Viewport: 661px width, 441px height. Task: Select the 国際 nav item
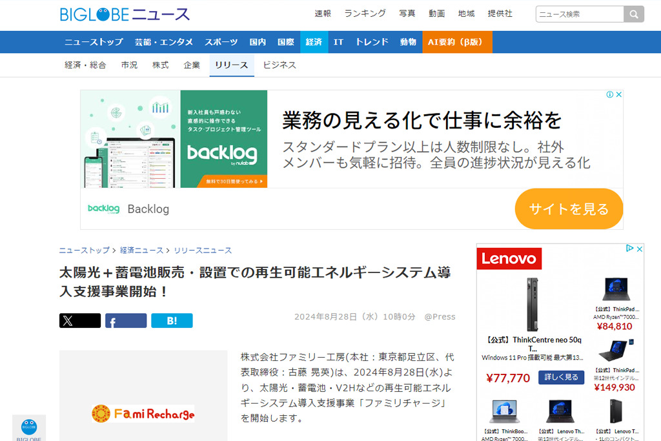coord(286,42)
